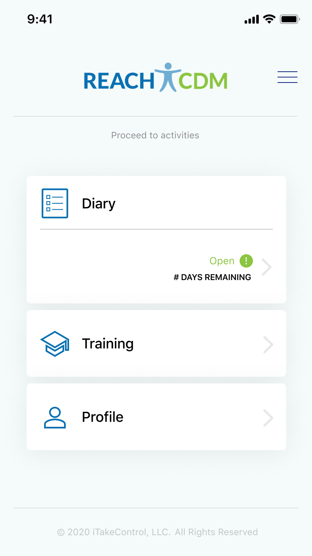Select the Training menu item label
The width and height of the screenshot is (312, 556).
tap(108, 344)
